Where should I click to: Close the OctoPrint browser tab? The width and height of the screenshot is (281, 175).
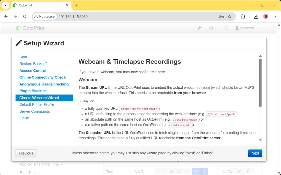[x=67, y=5]
